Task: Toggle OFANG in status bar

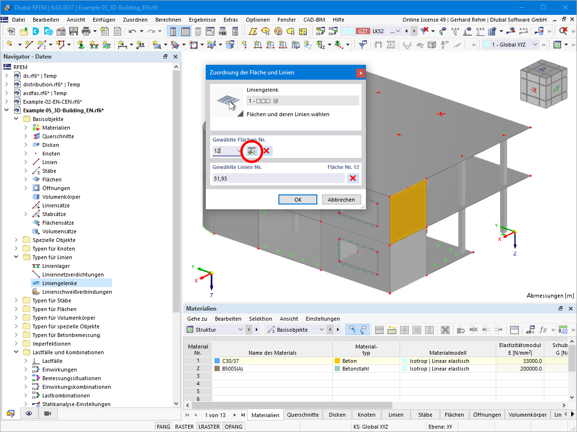Action: (234, 426)
